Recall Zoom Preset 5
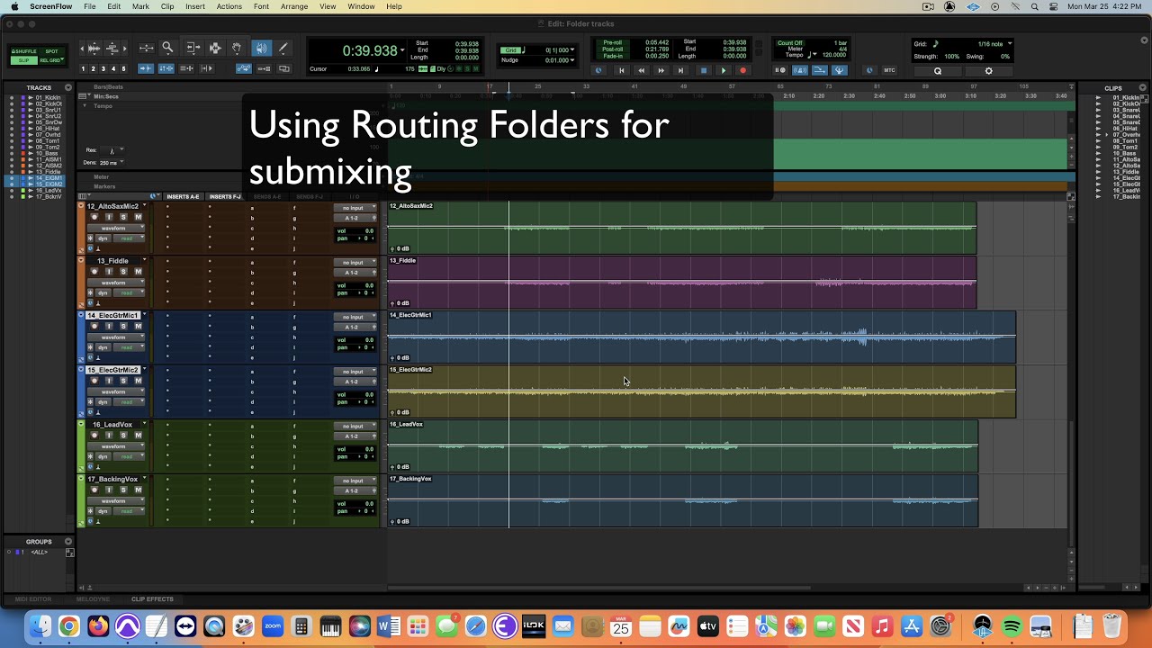1152x648 pixels. [x=123, y=68]
